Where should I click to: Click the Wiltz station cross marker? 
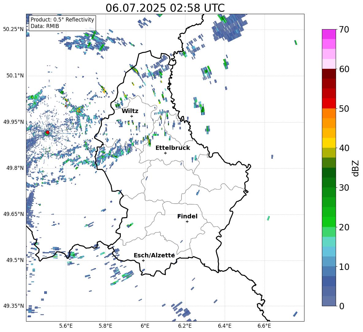click(x=132, y=116)
